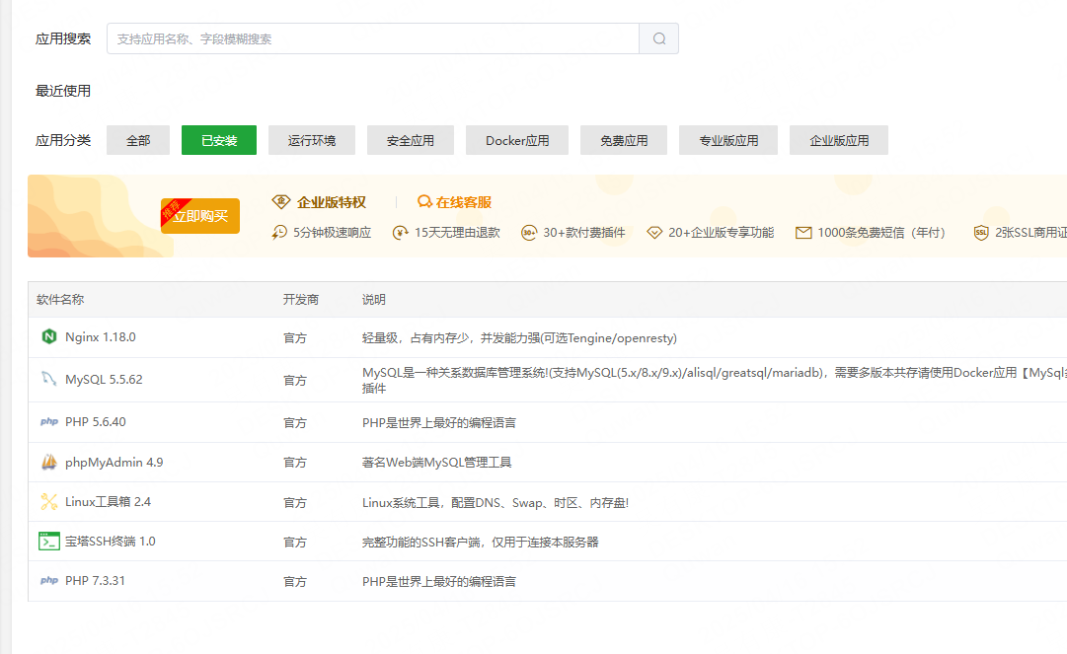Screen dimensions: 1067x654
Task: Click the 宝塔SSH终端 terminal icon
Action: pyautogui.click(x=48, y=541)
